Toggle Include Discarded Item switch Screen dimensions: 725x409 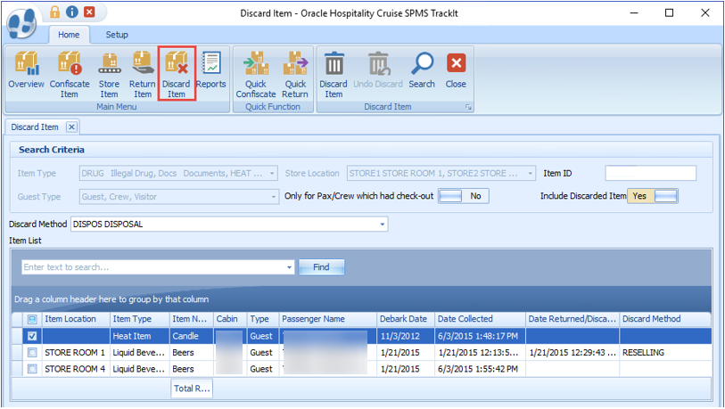(x=653, y=196)
